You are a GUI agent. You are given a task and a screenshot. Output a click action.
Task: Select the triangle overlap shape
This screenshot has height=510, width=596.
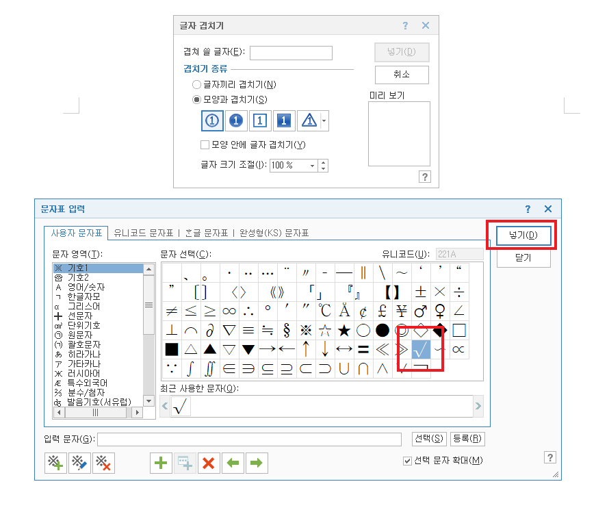307,120
